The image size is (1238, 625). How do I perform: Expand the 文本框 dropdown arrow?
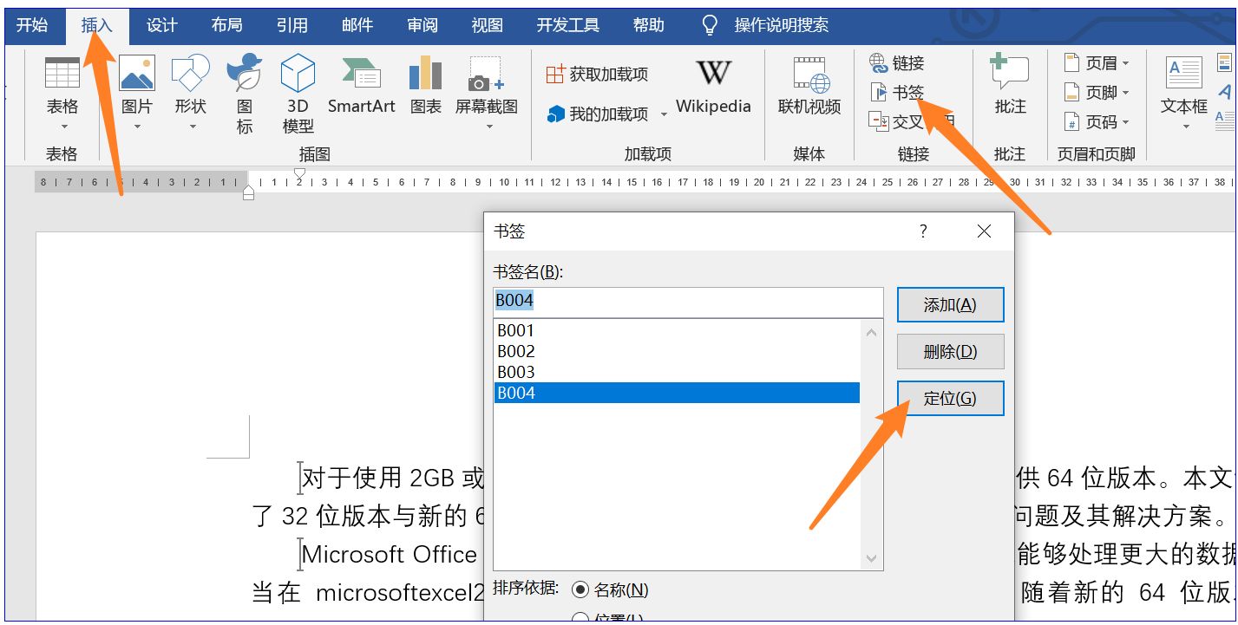pos(1185,127)
